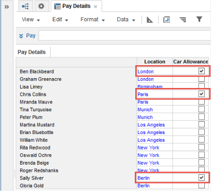This screenshot has width=211, height=191.
Task: Check Car Allowance for William White
Action: (202, 140)
